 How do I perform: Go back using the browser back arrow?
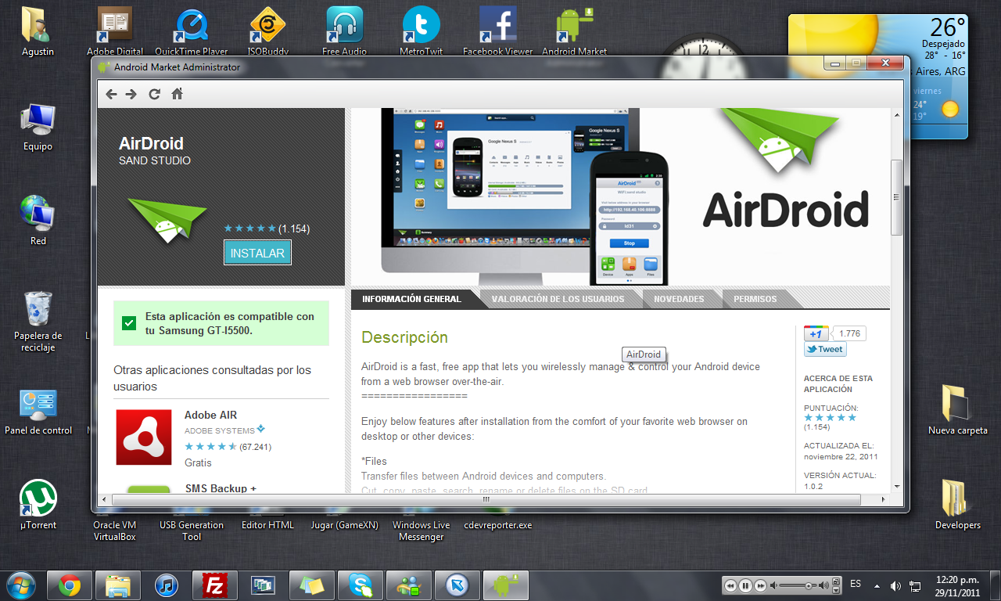112,94
